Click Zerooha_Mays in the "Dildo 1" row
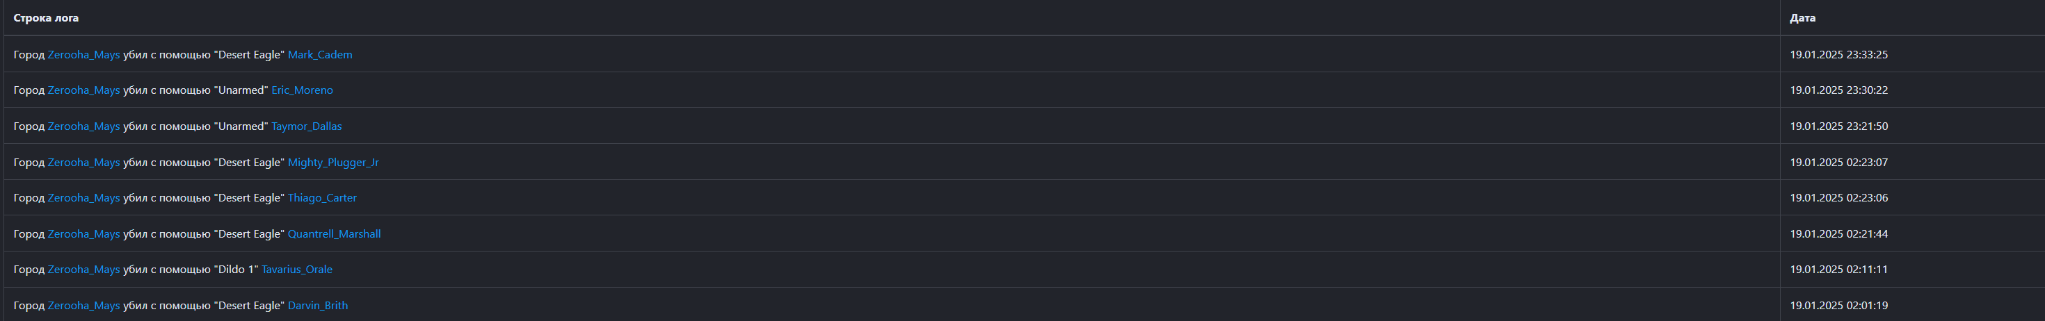This screenshot has width=2045, height=321. tap(83, 270)
